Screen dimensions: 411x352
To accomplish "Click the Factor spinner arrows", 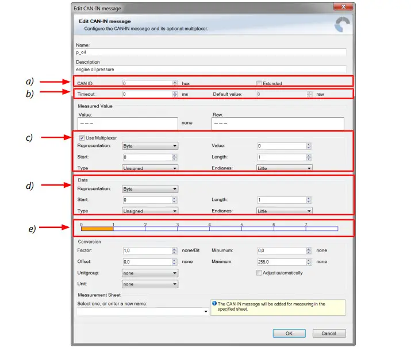I will pyautogui.click(x=175, y=250).
